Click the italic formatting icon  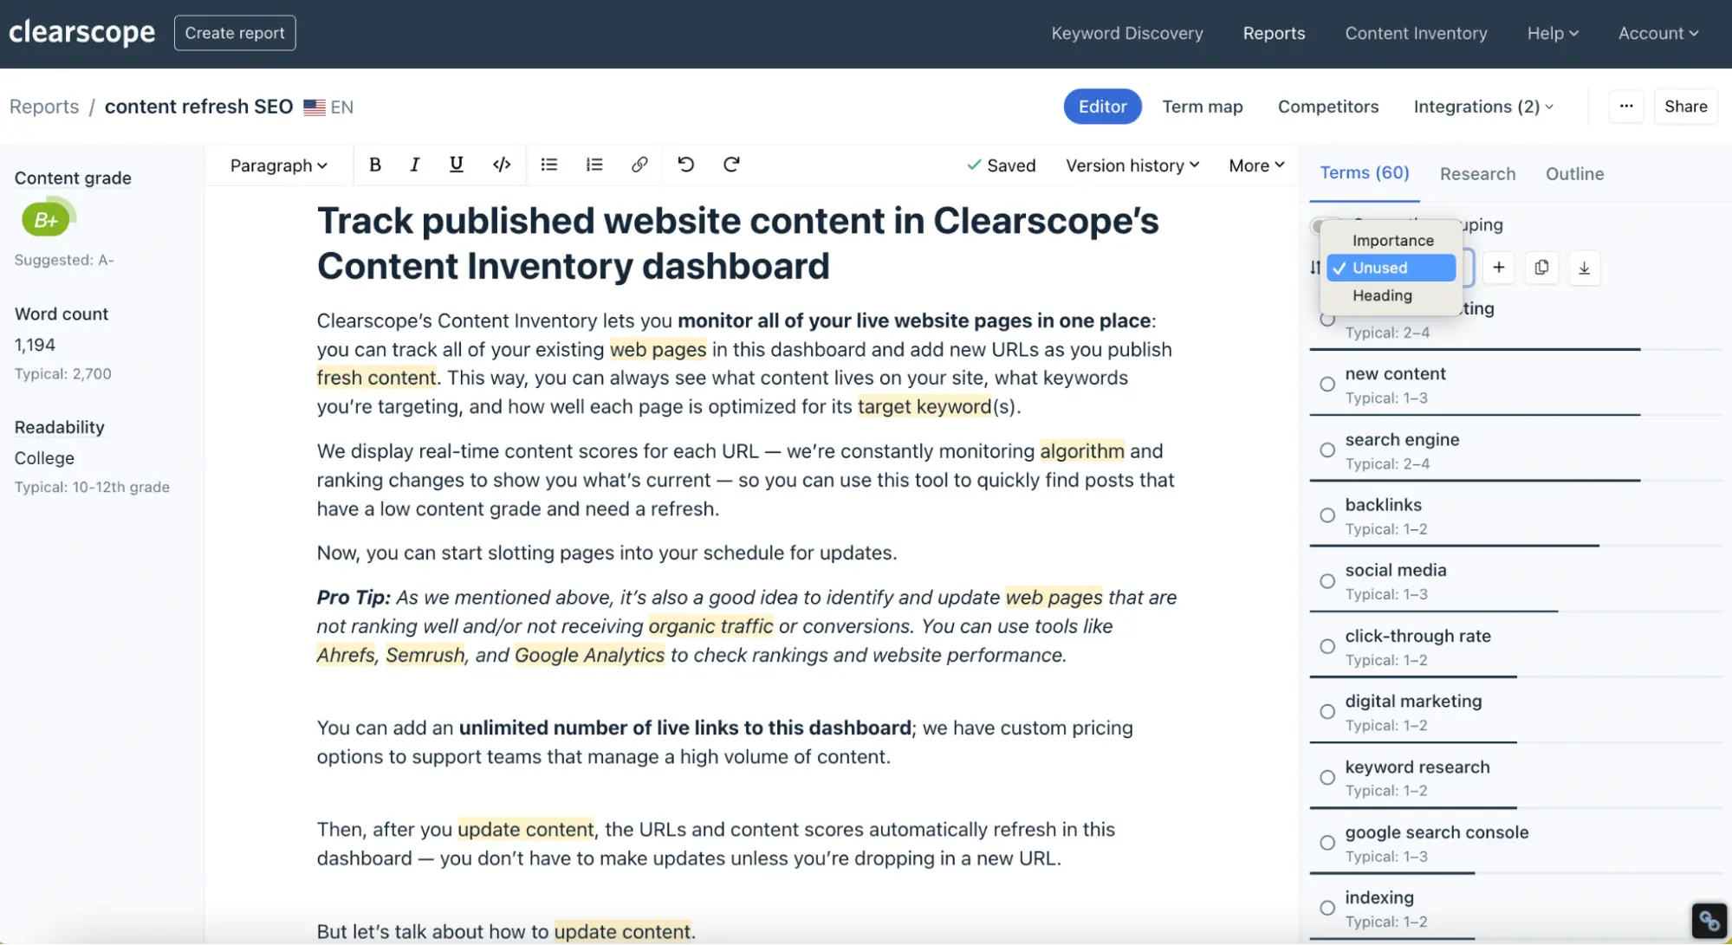click(416, 164)
